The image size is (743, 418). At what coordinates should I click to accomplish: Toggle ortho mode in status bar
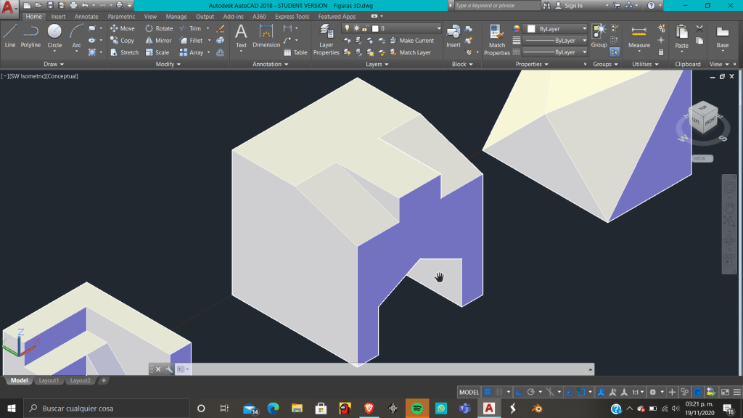(x=520, y=392)
